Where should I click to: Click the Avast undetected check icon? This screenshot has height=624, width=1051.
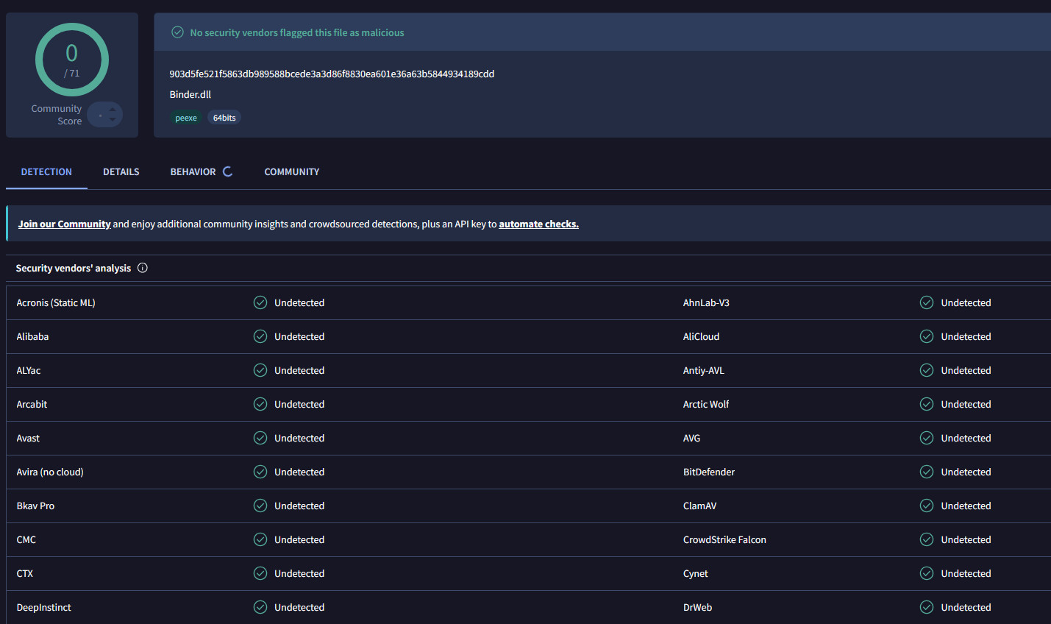260,438
